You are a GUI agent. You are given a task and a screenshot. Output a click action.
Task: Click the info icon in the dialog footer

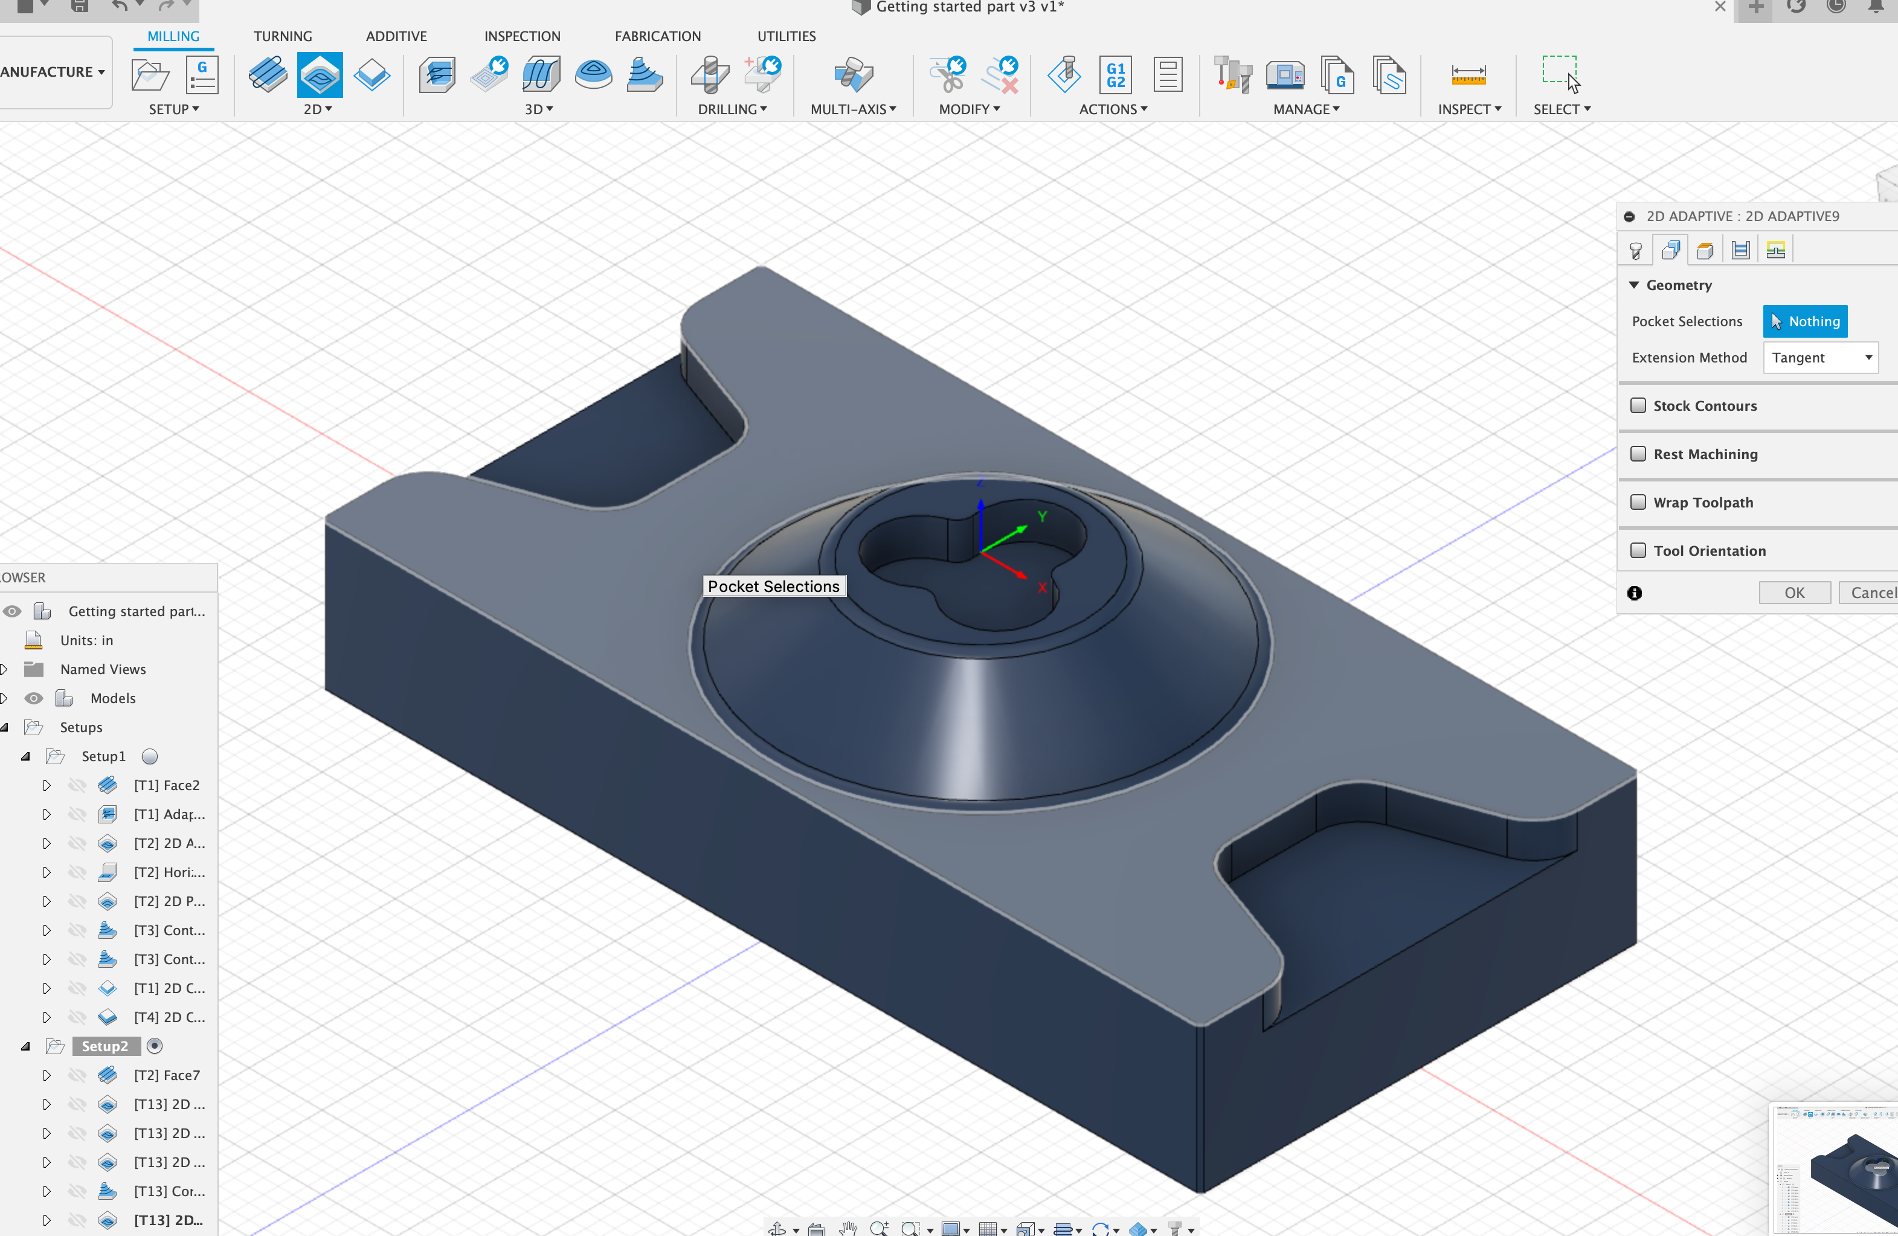[x=1634, y=593]
